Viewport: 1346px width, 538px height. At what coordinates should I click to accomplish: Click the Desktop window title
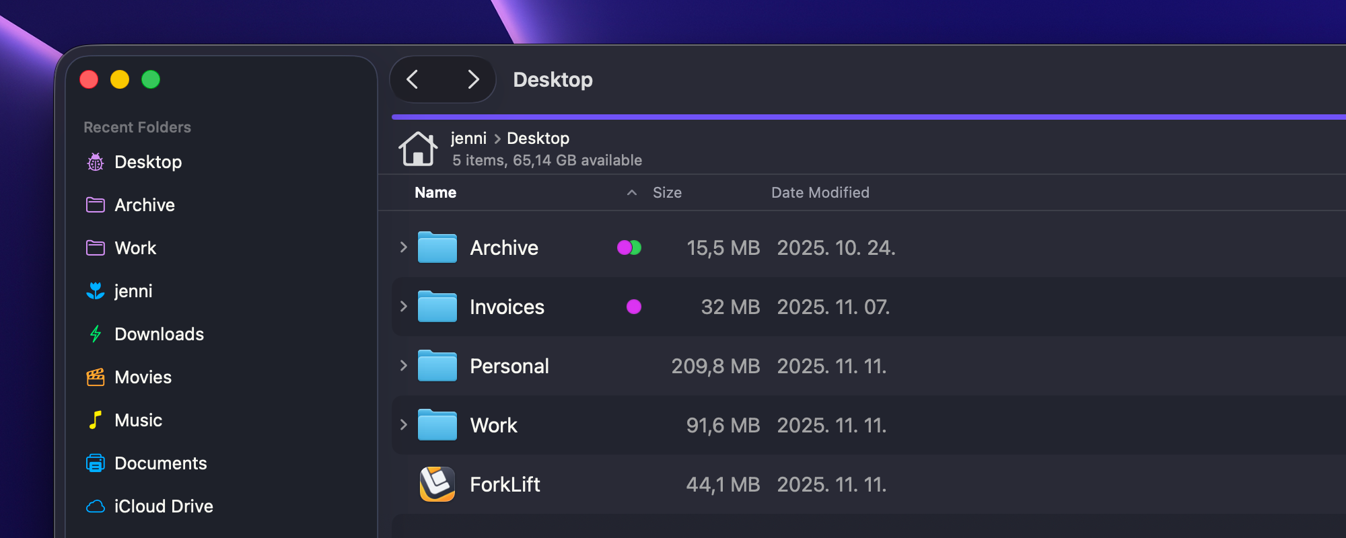pyautogui.click(x=553, y=80)
